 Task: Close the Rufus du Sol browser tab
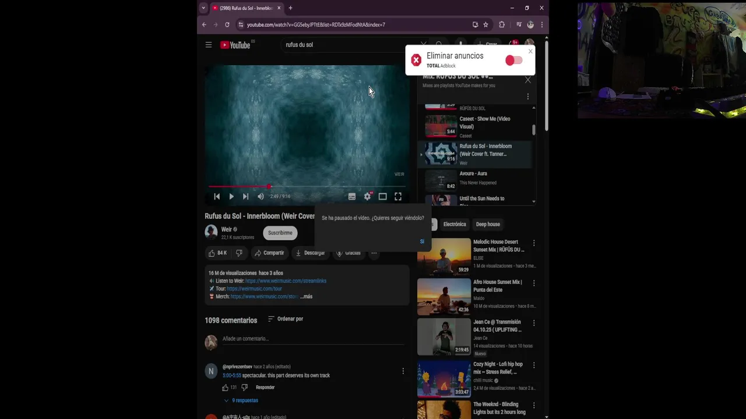(x=279, y=8)
